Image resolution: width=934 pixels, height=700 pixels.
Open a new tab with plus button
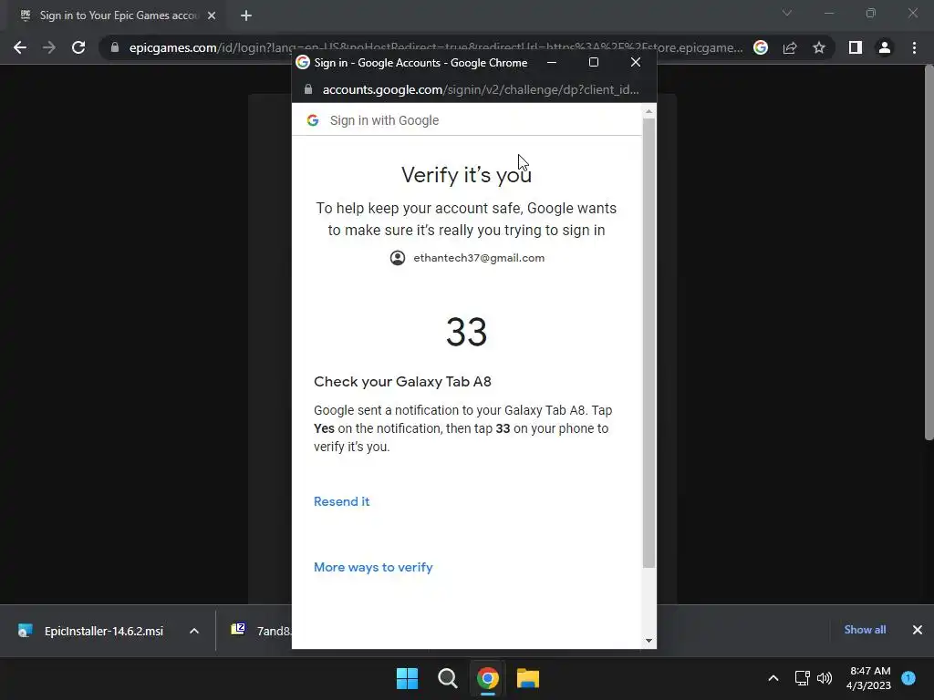pyautogui.click(x=246, y=15)
